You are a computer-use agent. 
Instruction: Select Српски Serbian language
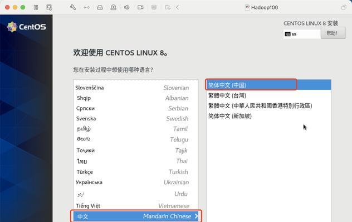[135, 108]
